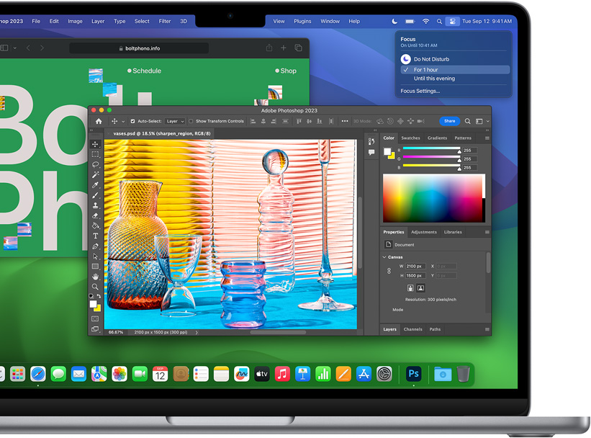Open the workspace switcher dropdown
Image resolution: width=591 pixels, height=438 pixels.
(x=481, y=121)
